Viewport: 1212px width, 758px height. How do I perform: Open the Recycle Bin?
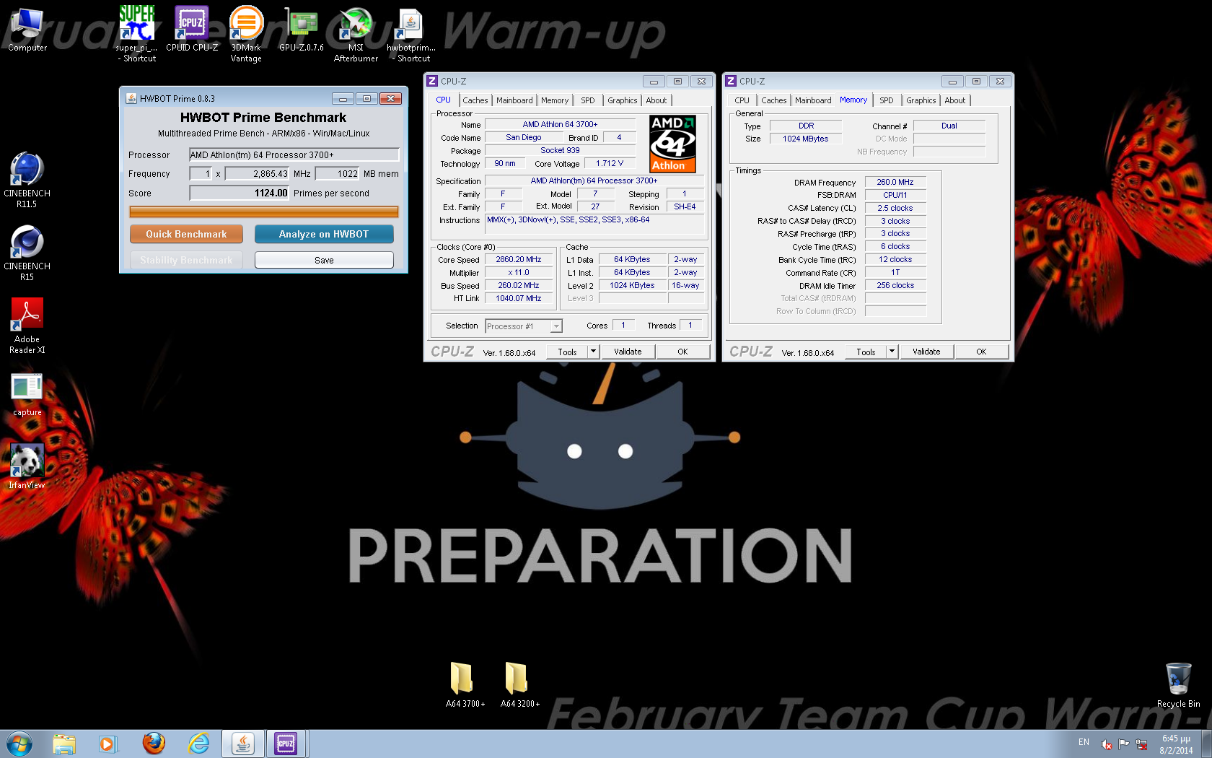[1178, 684]
